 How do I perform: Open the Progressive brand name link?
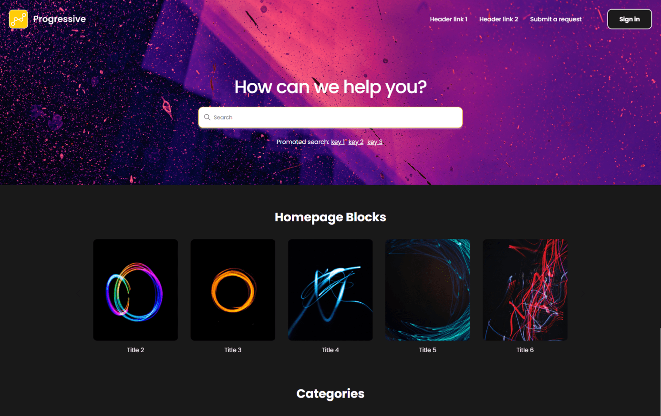tap(60, 19)
